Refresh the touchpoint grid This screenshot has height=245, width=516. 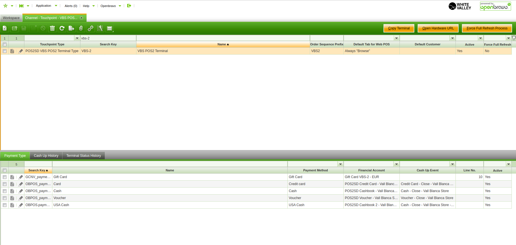(62, 28)
